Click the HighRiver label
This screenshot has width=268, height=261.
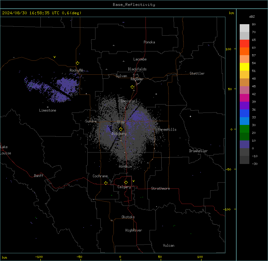pyautogui.click(x=134, y=230)
